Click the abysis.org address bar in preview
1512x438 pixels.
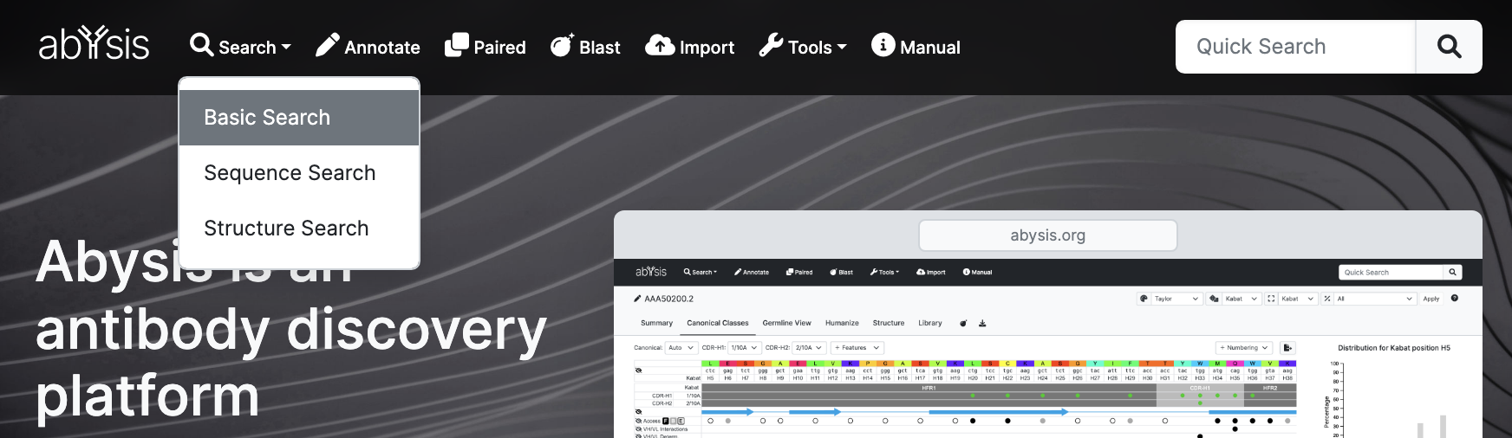coord(1047,235)
